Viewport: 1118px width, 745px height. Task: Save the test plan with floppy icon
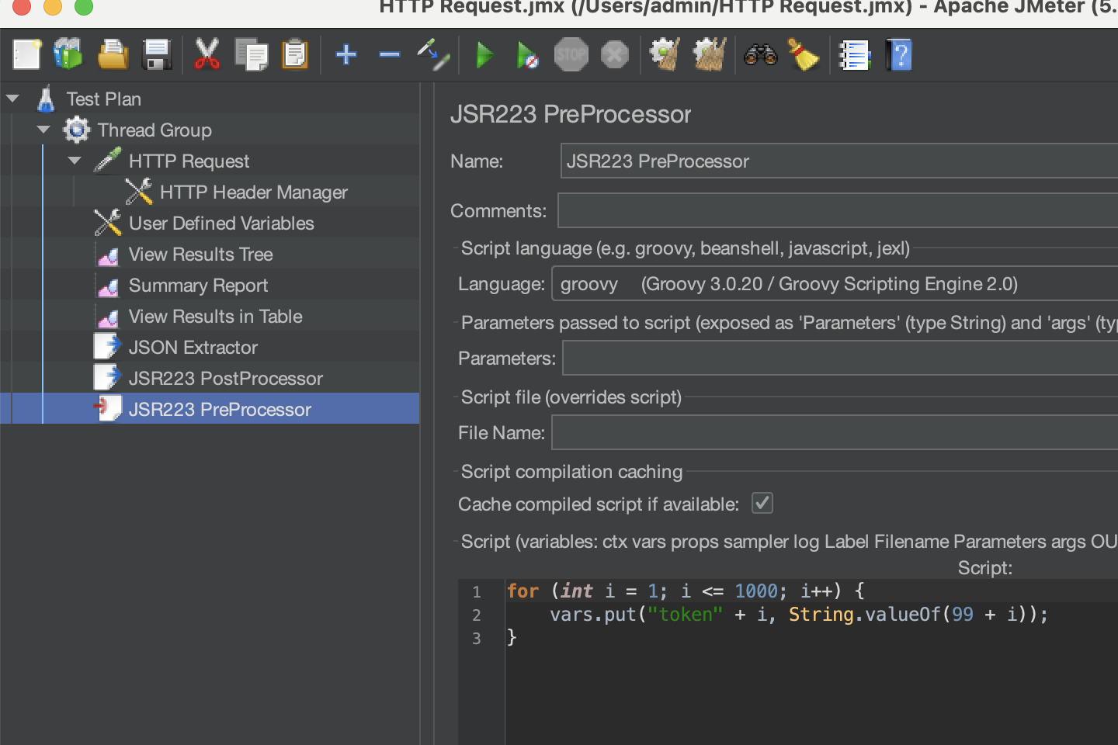point(158,55)
